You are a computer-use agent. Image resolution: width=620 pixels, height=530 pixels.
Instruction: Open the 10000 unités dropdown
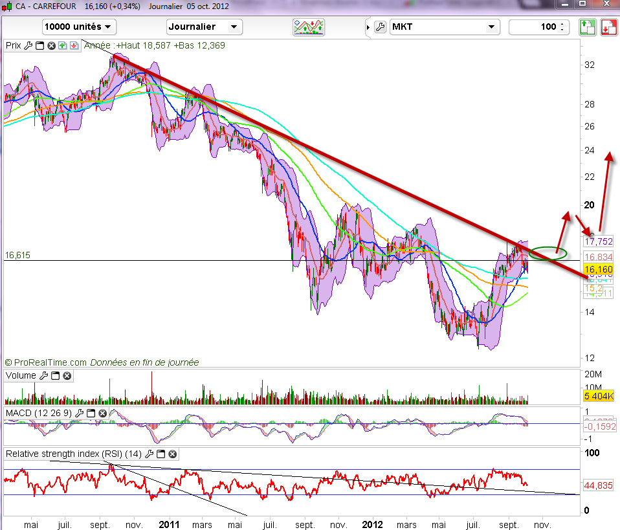79,27
